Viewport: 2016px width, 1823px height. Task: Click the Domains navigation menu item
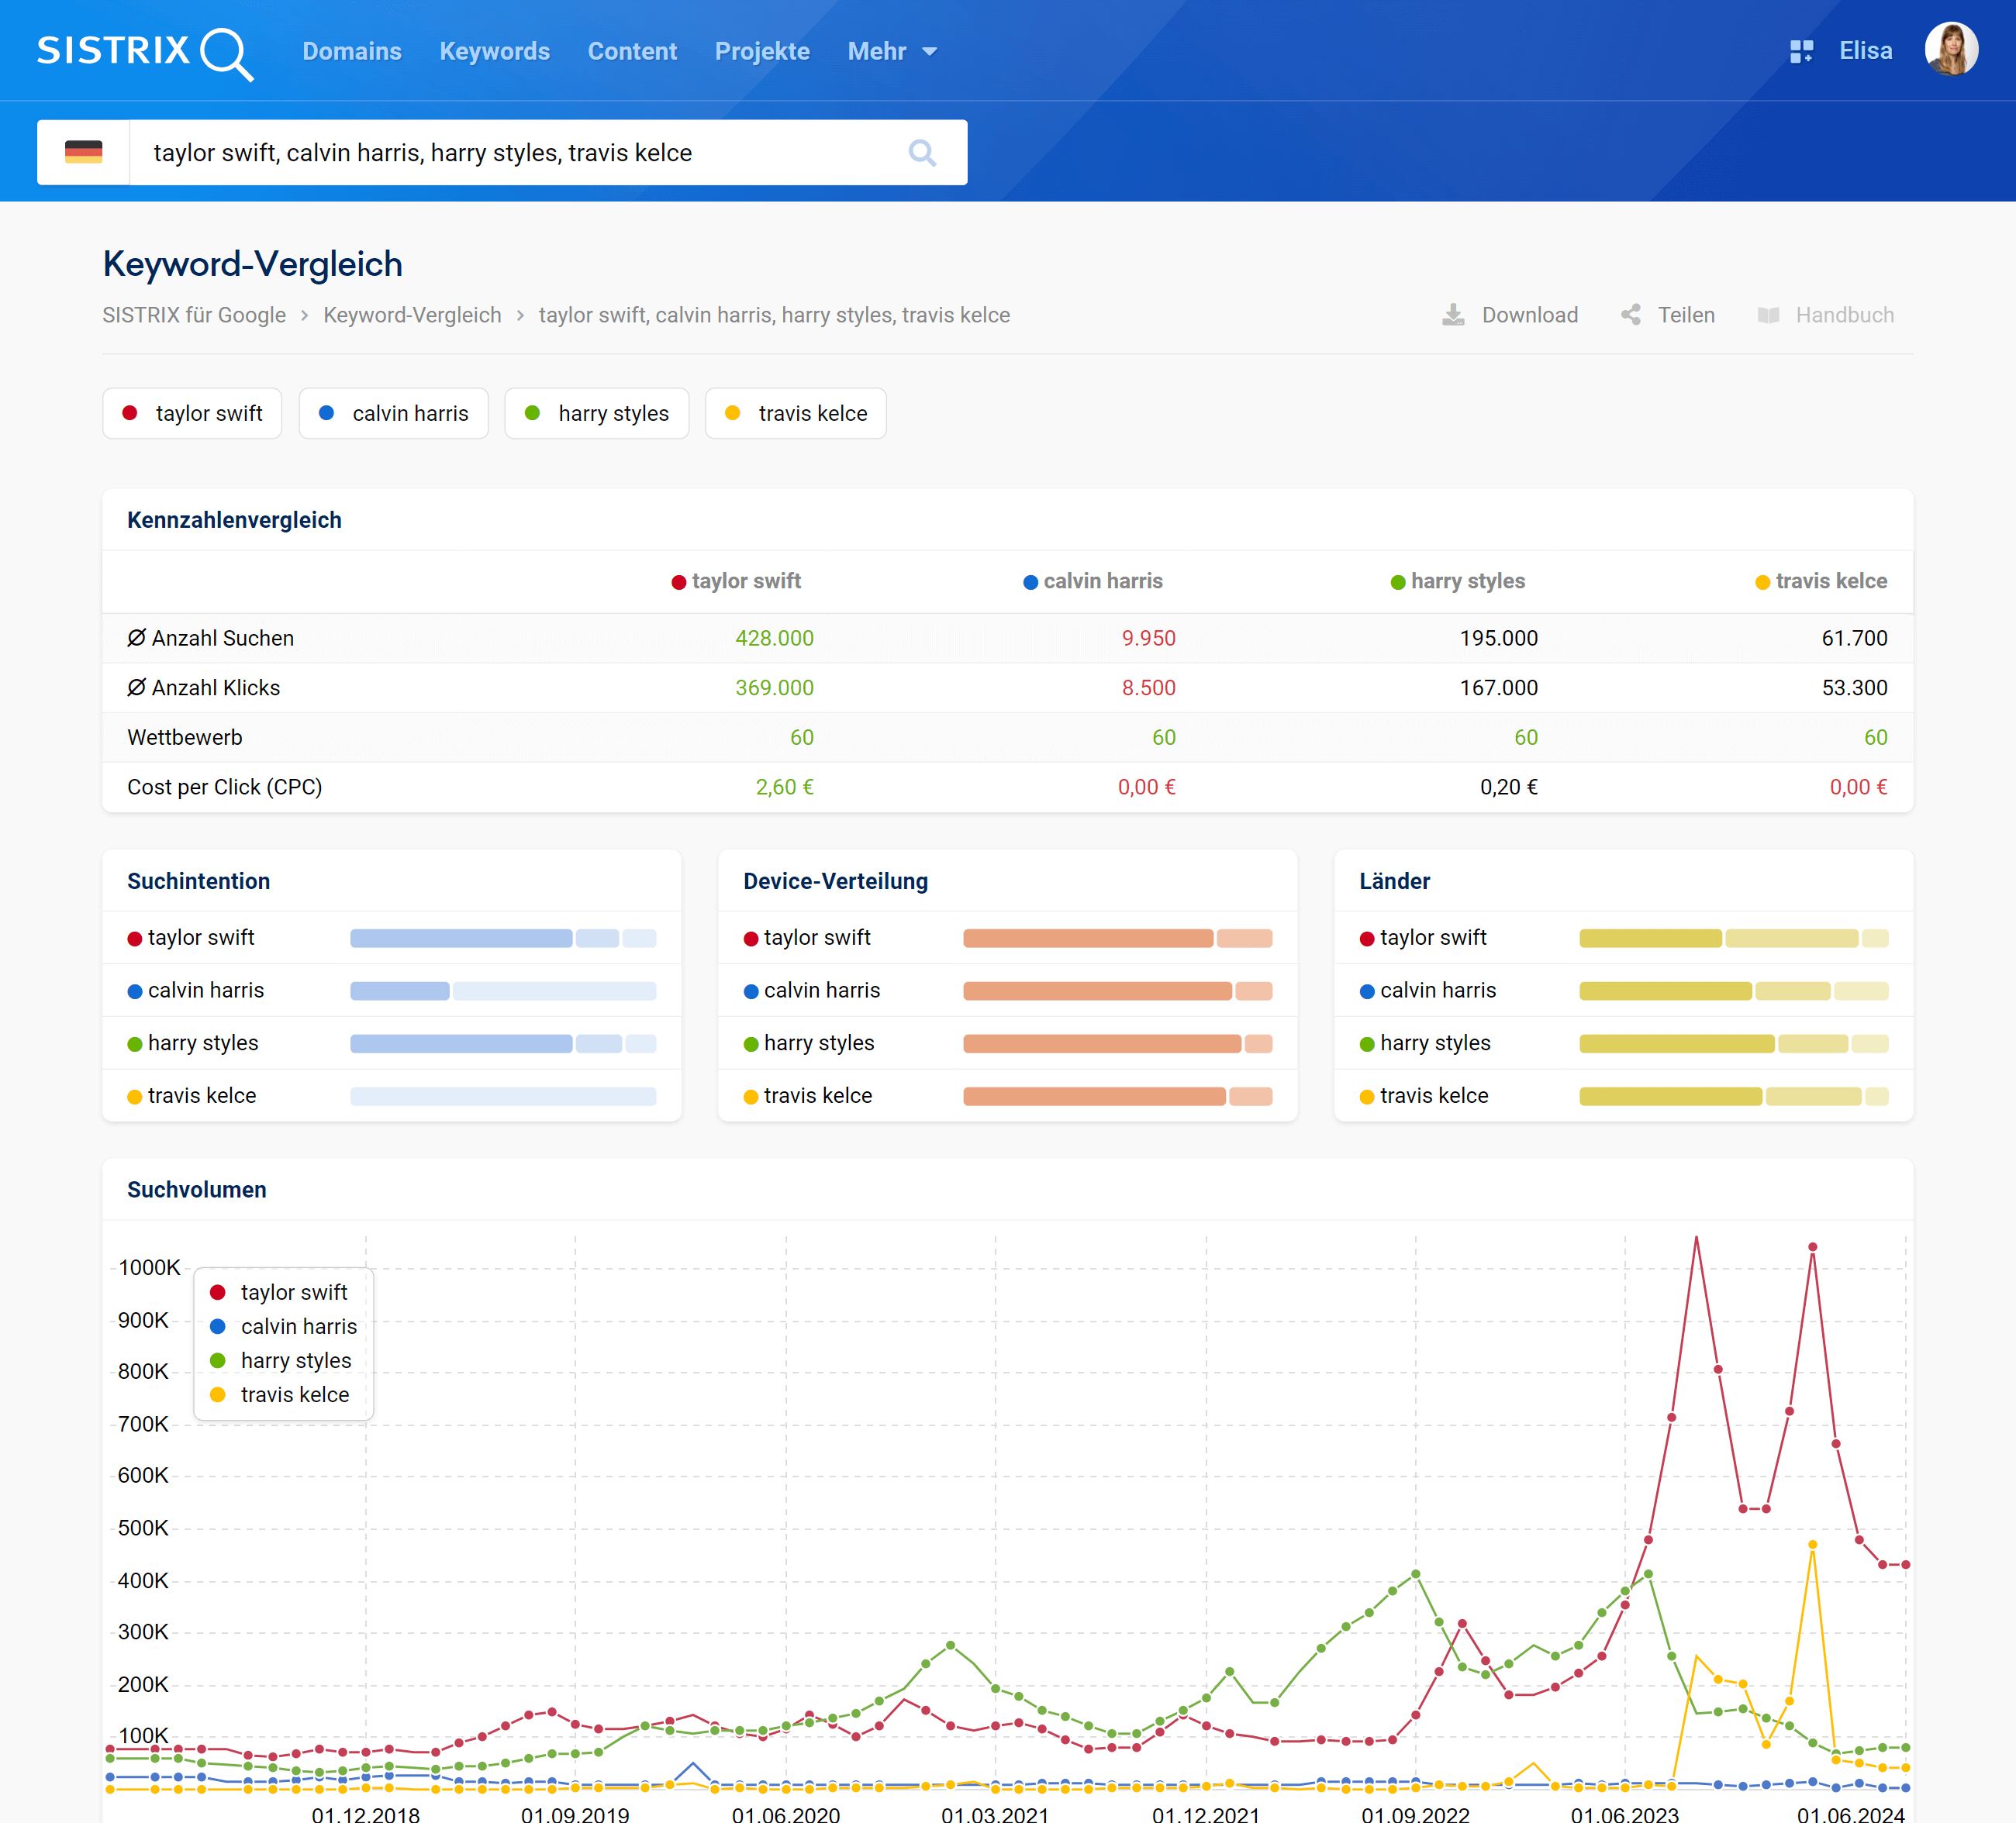pos(351,49)
